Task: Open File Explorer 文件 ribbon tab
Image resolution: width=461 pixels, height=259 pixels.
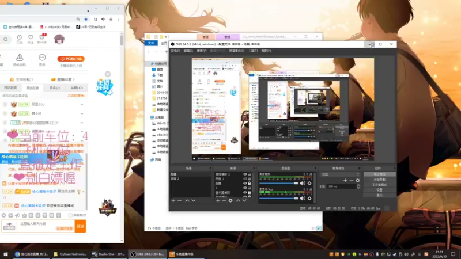Action: pyautogui.click(x=151, y=43)
